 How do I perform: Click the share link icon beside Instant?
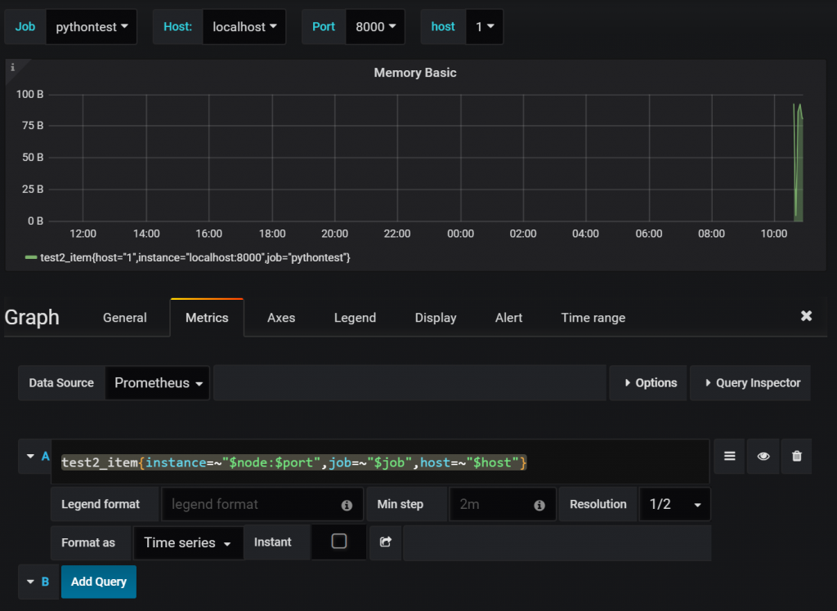386,542
